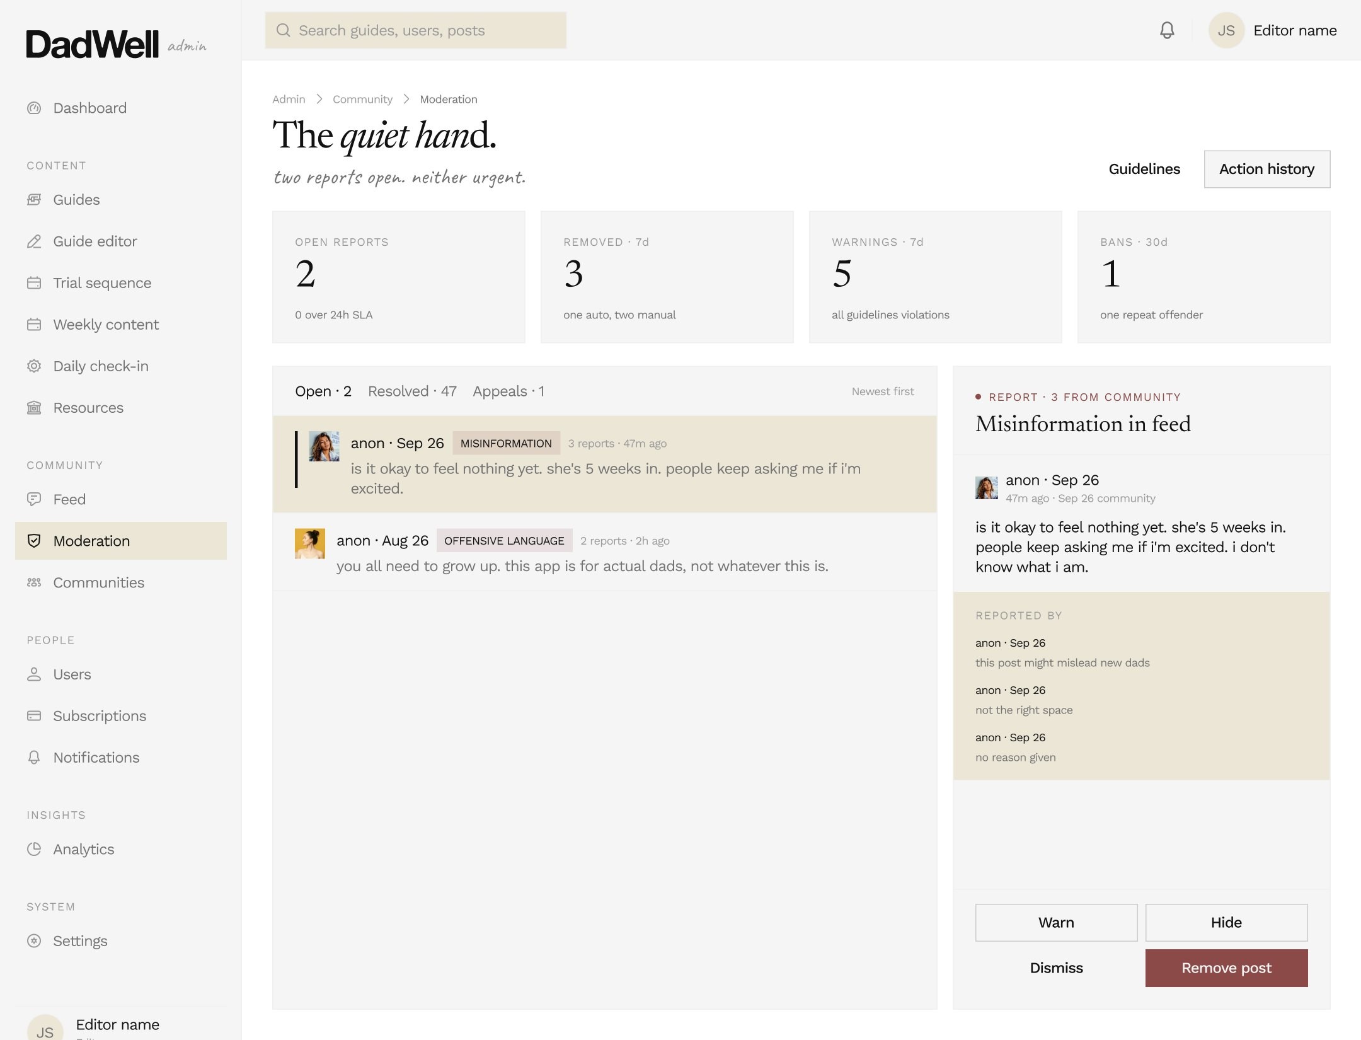Click the Analytics pie chart icon
Image resolution: width=1361 pixels, height=1040 pixels.
click(34, 849)
